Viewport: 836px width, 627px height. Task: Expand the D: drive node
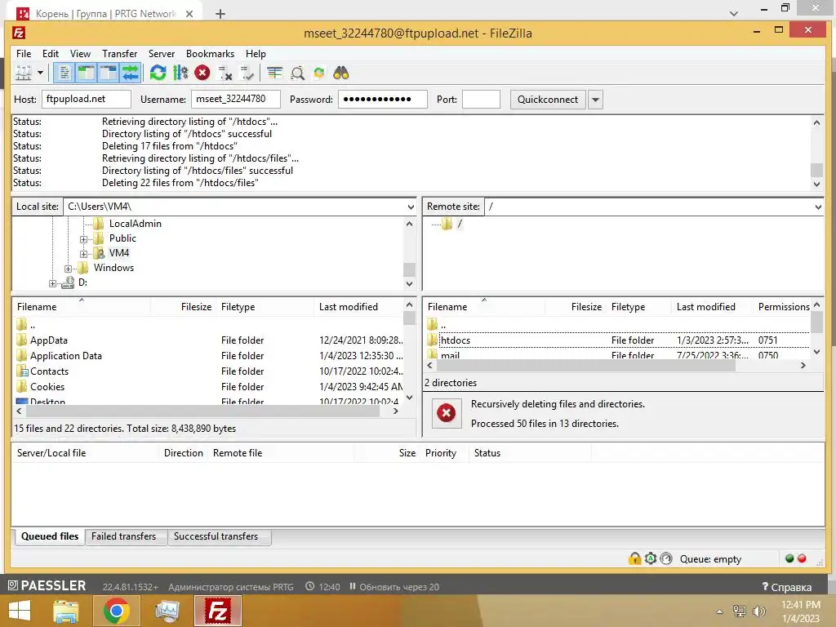pyautogui.click(x=52, y=283)
